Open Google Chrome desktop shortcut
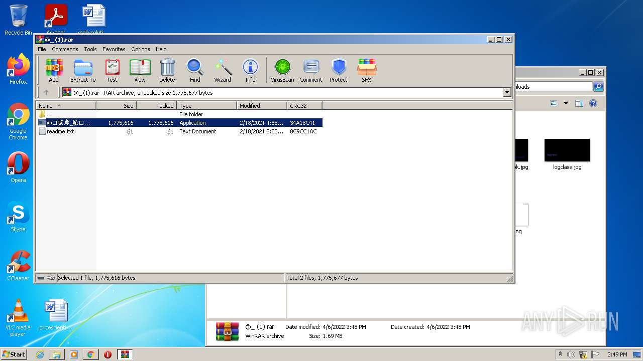 coord(18,122)
